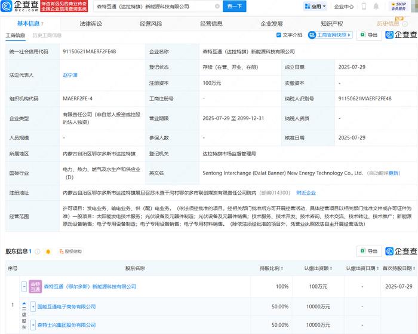Switch to 经营信息 tab
The height and width of the screenshot is (334, 418).
(x=211, y=24)
